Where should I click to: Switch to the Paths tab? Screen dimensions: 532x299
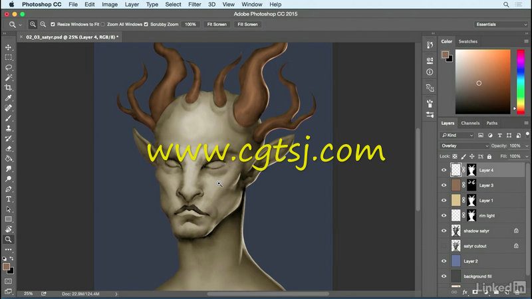click(491, 123)
